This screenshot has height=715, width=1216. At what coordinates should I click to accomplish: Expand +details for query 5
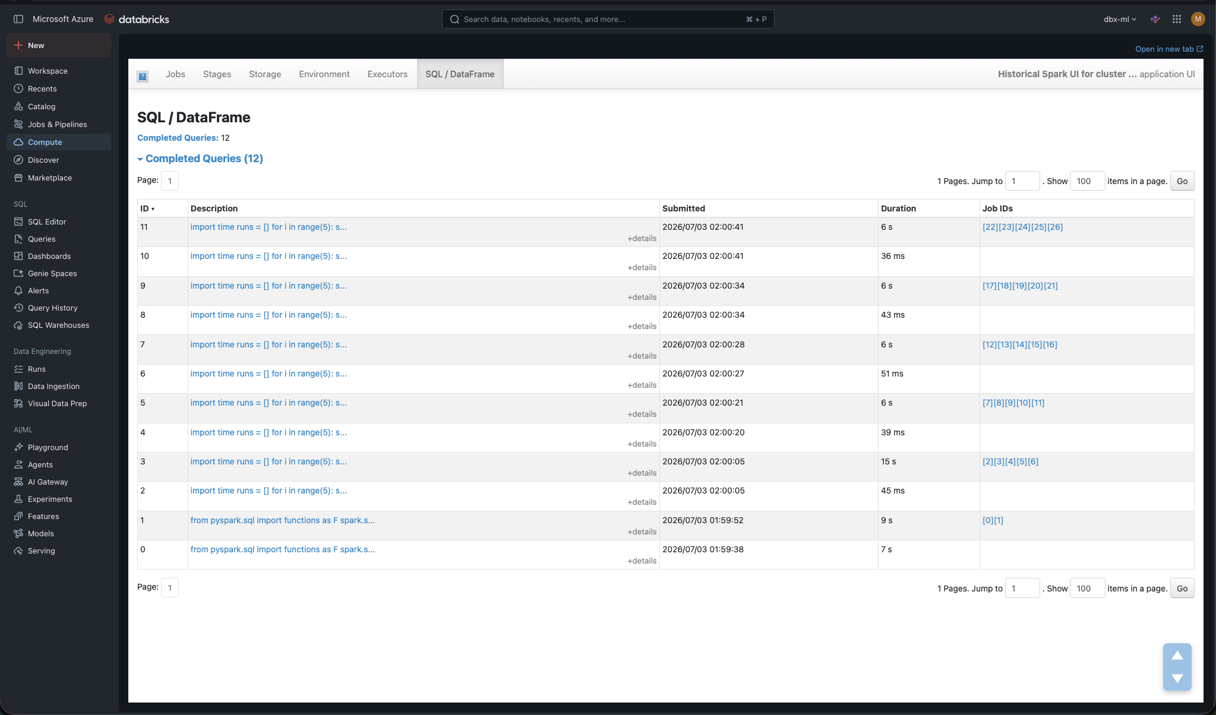point(642,414)
